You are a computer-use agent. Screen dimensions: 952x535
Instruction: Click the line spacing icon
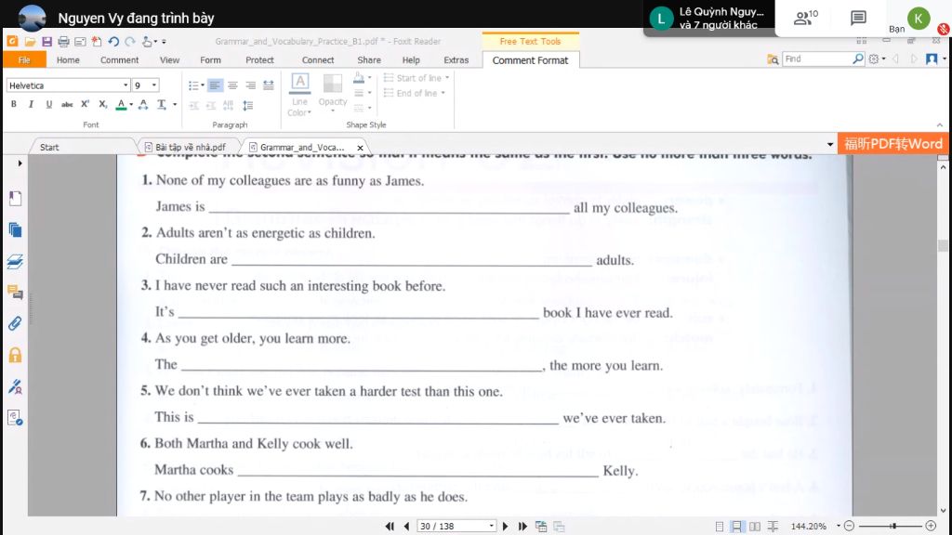point(247,106)
